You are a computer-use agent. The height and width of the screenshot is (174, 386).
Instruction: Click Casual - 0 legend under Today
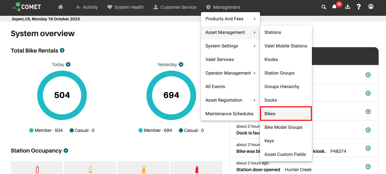tap(82, 130)
